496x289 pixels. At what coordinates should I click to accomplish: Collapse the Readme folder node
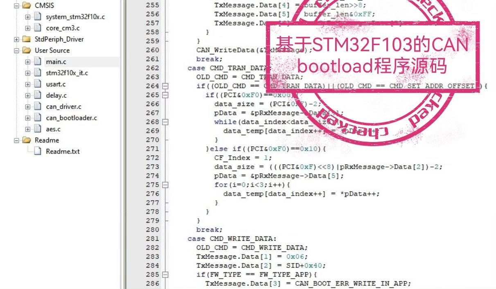pyautogui.click(x=17, y=140)
